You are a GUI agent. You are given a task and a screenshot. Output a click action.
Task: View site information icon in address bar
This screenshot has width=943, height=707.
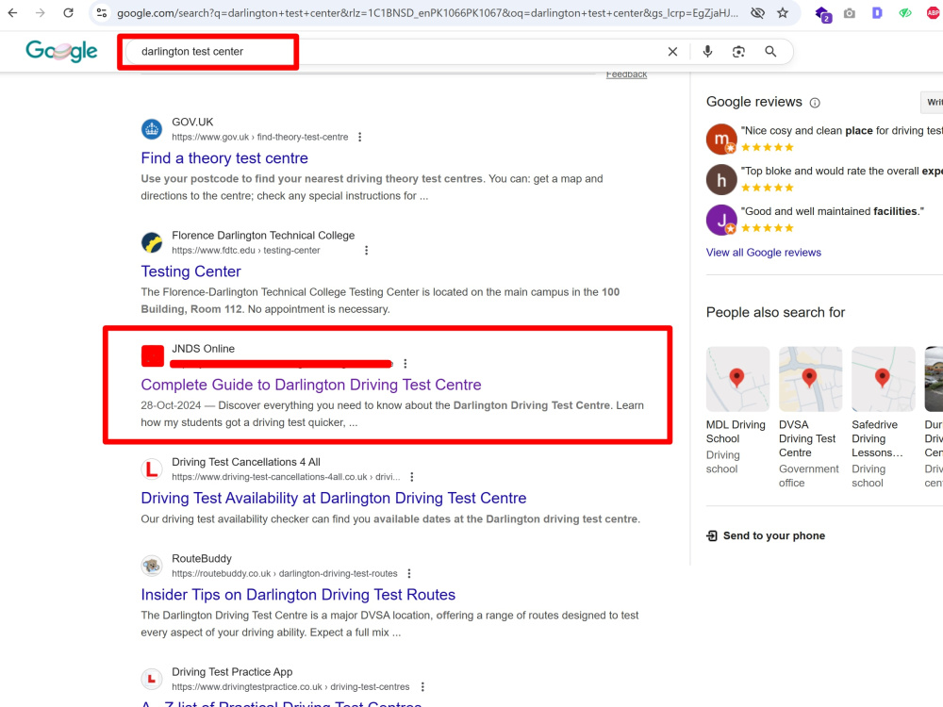102,12
